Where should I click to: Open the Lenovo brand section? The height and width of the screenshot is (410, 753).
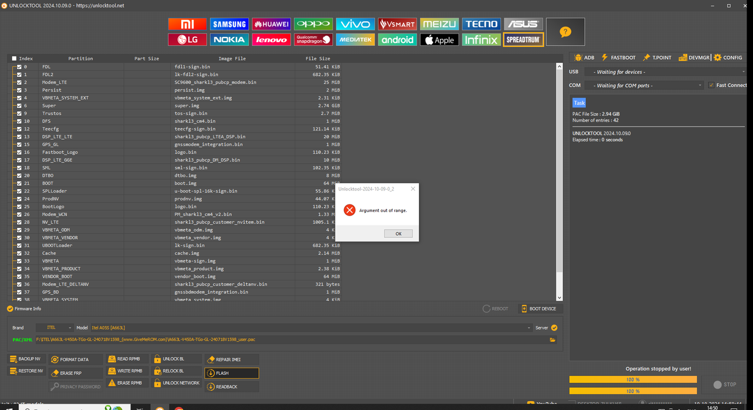271,40
